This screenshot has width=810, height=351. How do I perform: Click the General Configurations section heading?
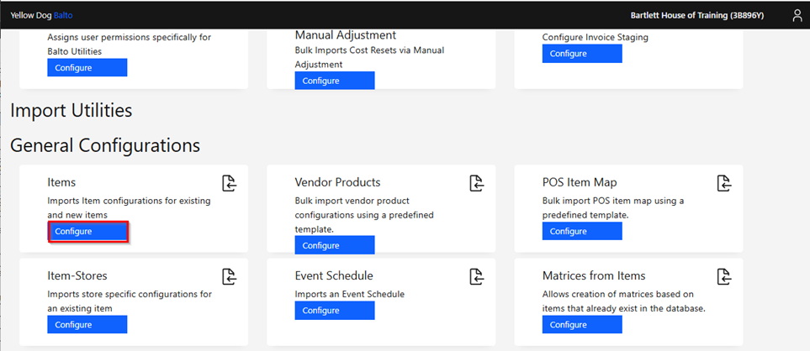pyautogui.click(x=105, y=145)
